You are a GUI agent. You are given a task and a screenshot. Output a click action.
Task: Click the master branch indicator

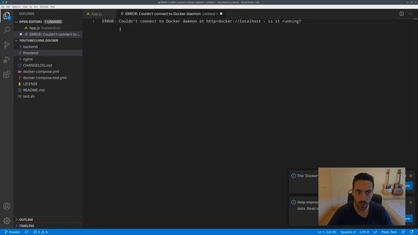pyautogui.click(x=12, y=232)
